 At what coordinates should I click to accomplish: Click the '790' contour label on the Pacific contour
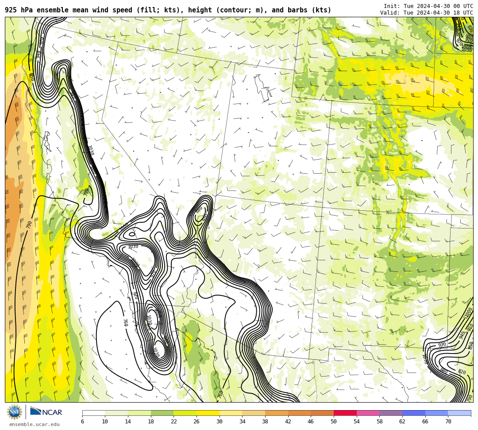tap(29, 225)
